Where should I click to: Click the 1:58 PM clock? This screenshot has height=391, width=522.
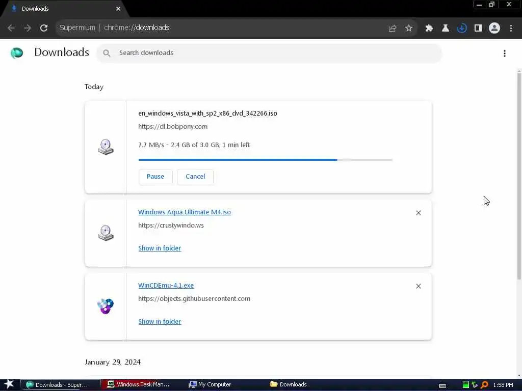pyautogui.click(x=503, y=385)
